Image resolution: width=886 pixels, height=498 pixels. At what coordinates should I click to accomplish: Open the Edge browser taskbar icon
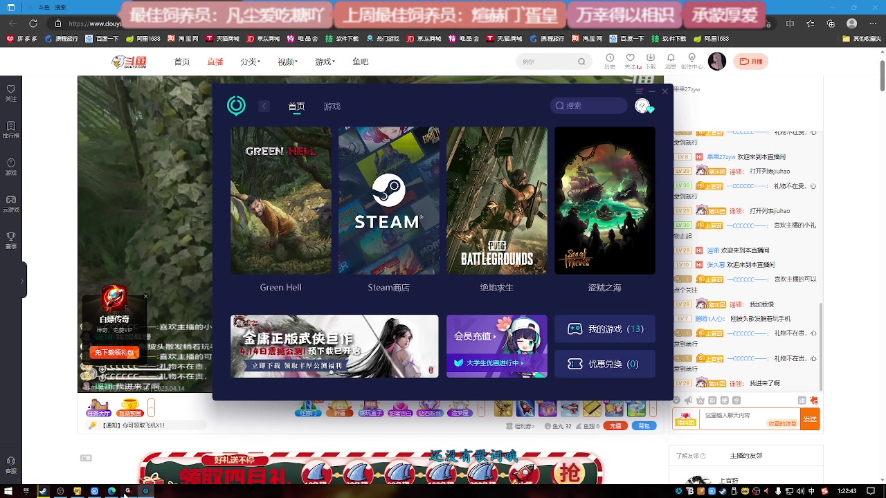[111, 491]
